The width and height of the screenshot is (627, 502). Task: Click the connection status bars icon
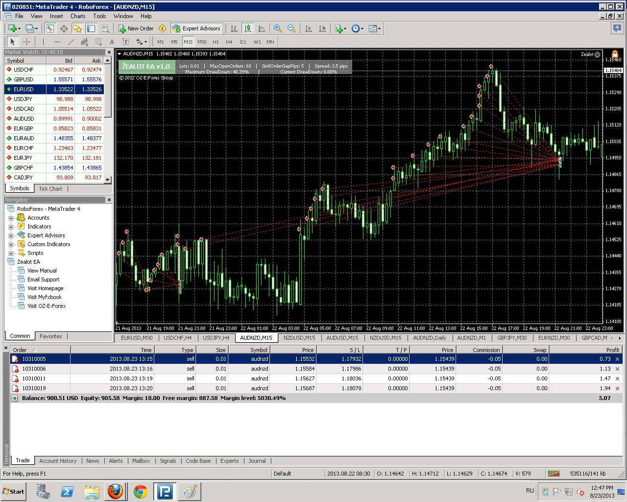click(554, 474)
